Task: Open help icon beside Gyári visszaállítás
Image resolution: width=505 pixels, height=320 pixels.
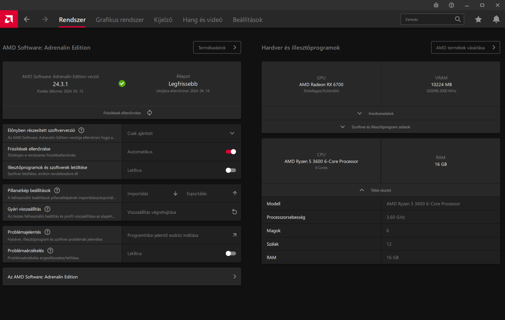Action: tap(47, 209)
